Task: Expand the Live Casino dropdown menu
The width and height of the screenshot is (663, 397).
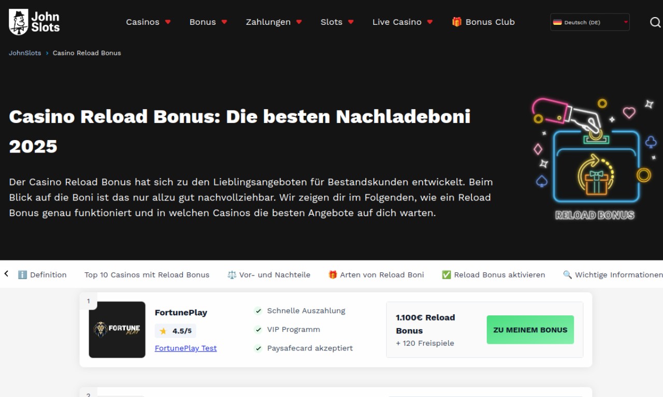Action: [x=402, y=22]
